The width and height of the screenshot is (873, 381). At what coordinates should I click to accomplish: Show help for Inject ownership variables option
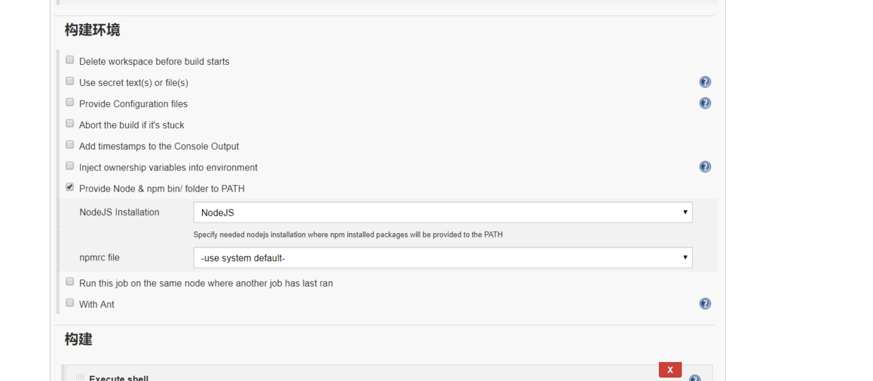point(705,167)
